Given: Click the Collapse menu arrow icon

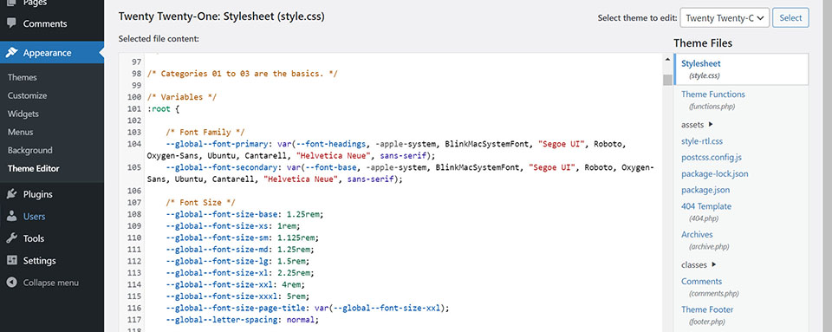Looking at the screenshot, I should tap(11, 283).
